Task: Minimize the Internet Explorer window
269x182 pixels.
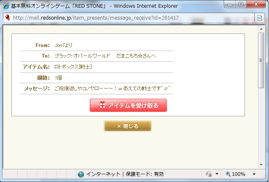Action: (x=230, y=4)
